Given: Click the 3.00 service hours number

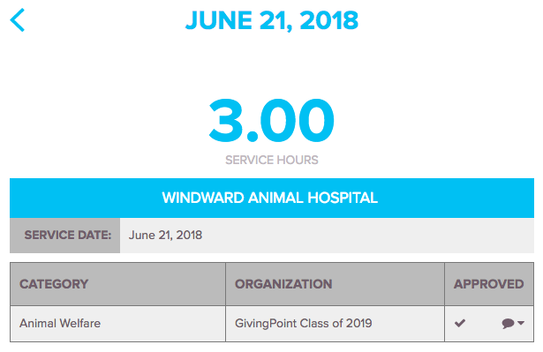Looking at the screenshot, I should tap(272, 121).
